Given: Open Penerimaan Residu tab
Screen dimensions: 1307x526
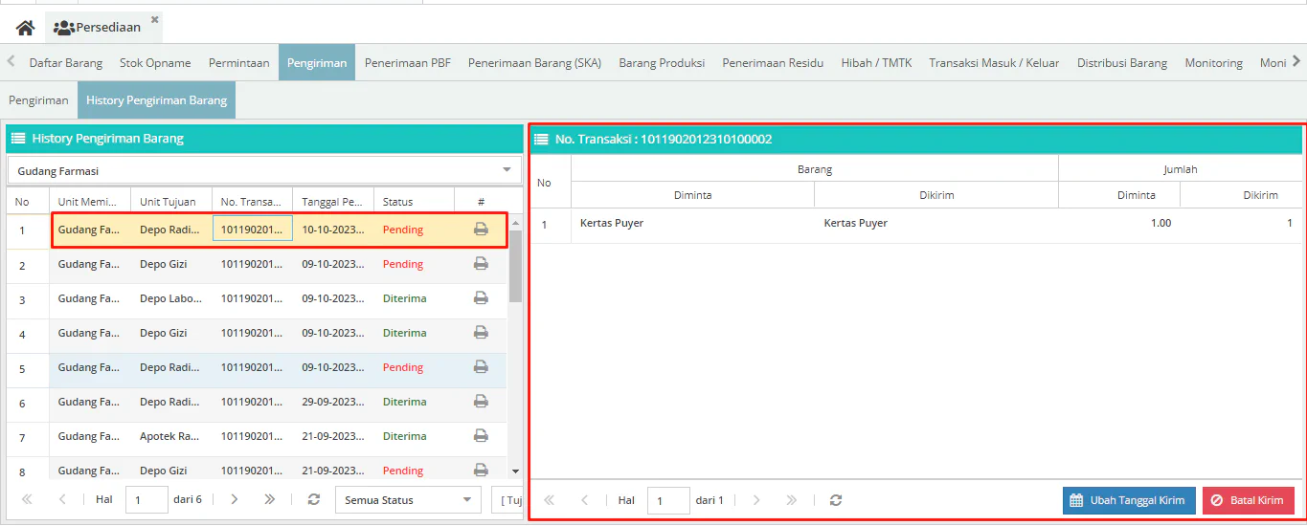Looking at the screenshot, I should 773,63.
